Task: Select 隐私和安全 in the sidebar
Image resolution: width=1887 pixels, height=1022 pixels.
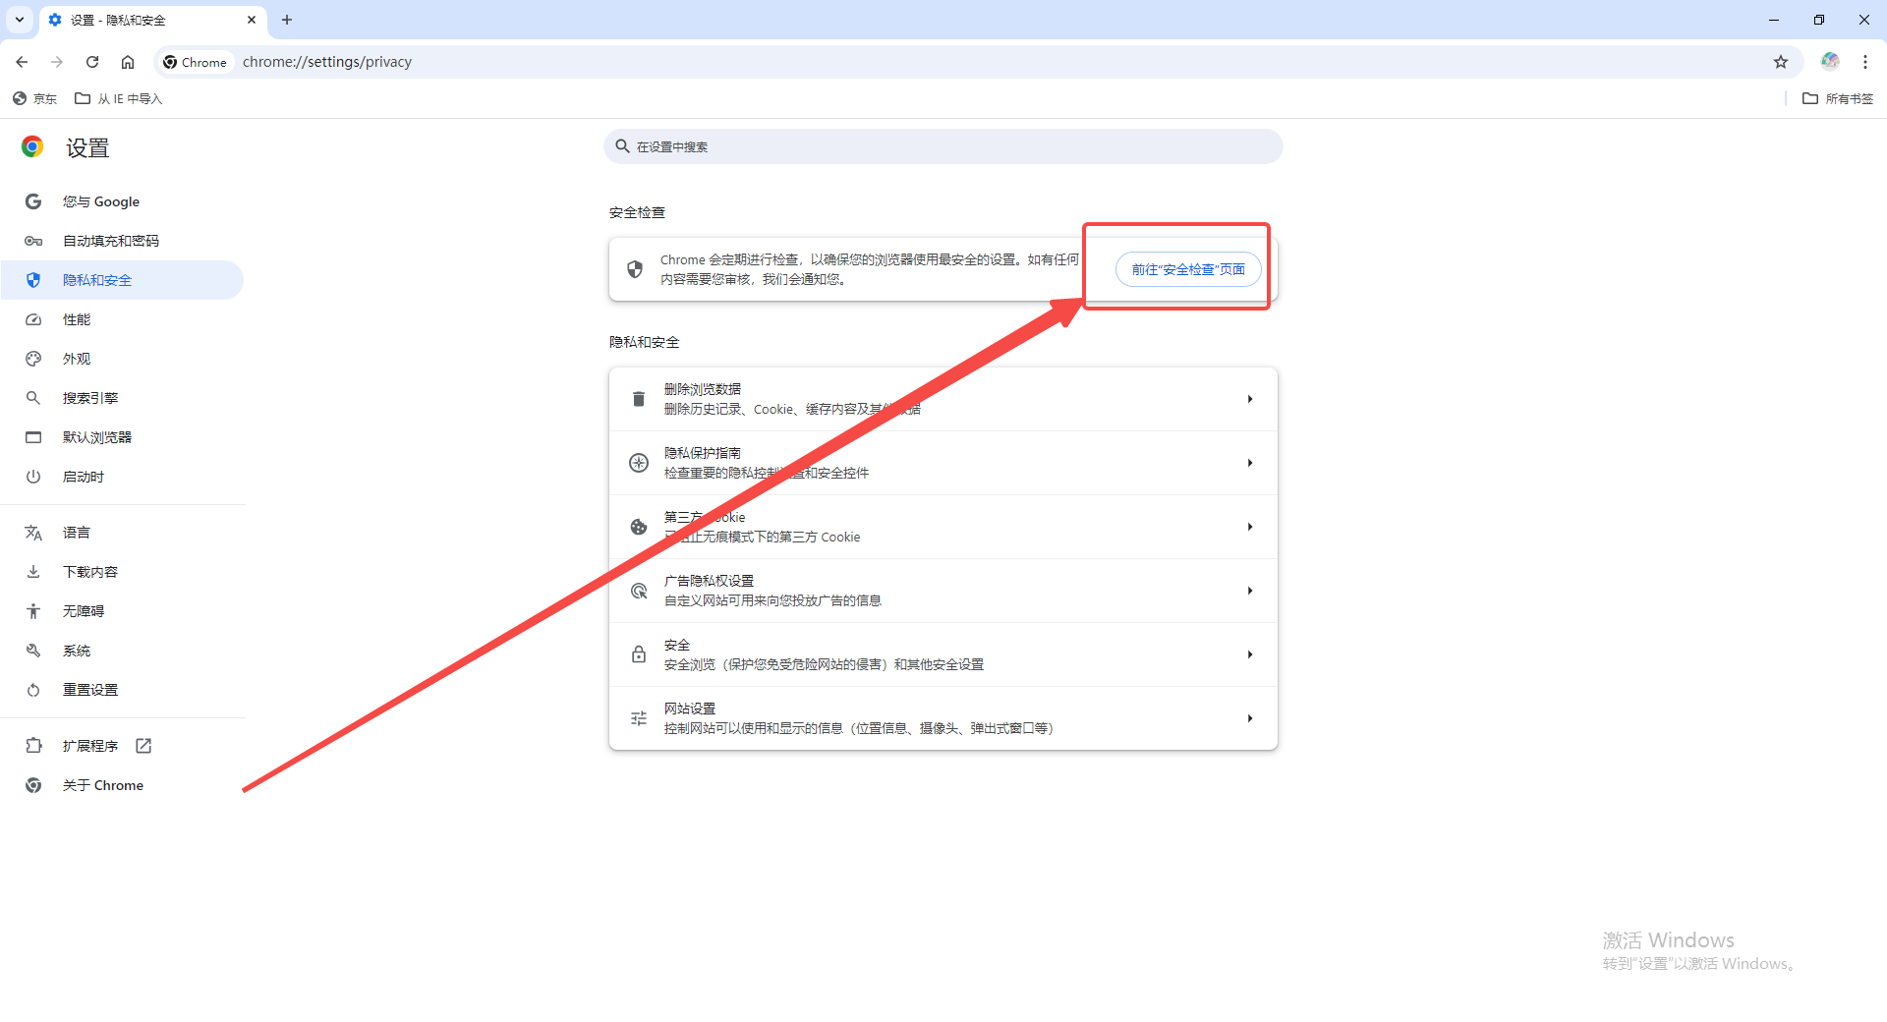Action: coord(122,280)
